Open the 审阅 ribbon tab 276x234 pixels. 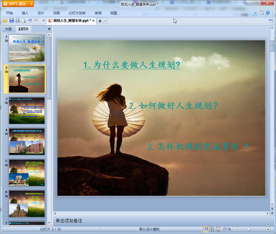tap(98, 13)
